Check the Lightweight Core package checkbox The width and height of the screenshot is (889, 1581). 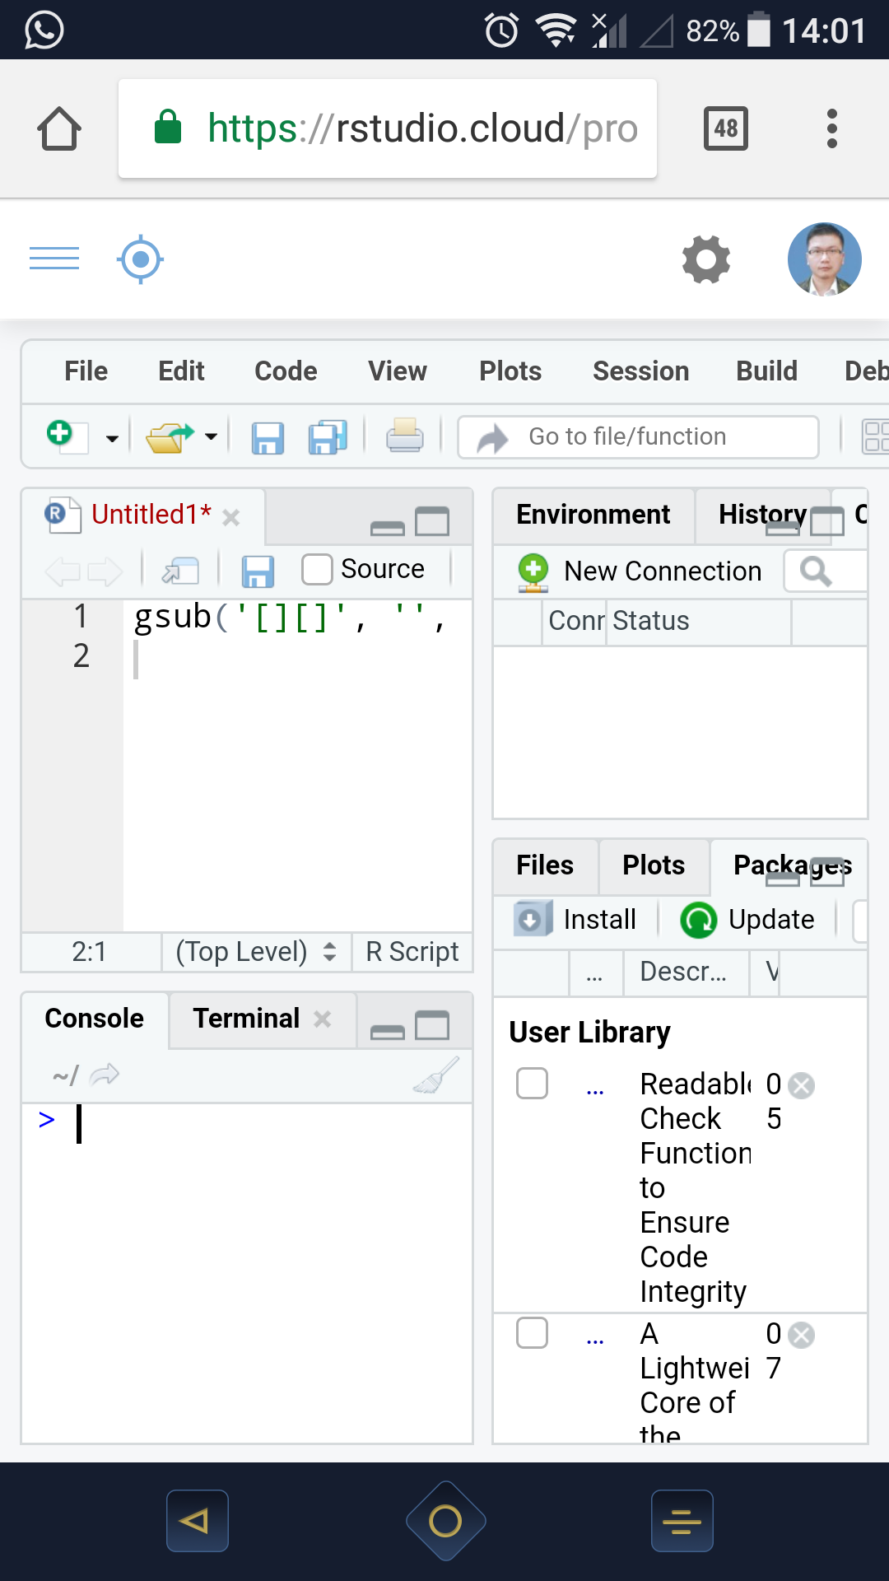532,1333
